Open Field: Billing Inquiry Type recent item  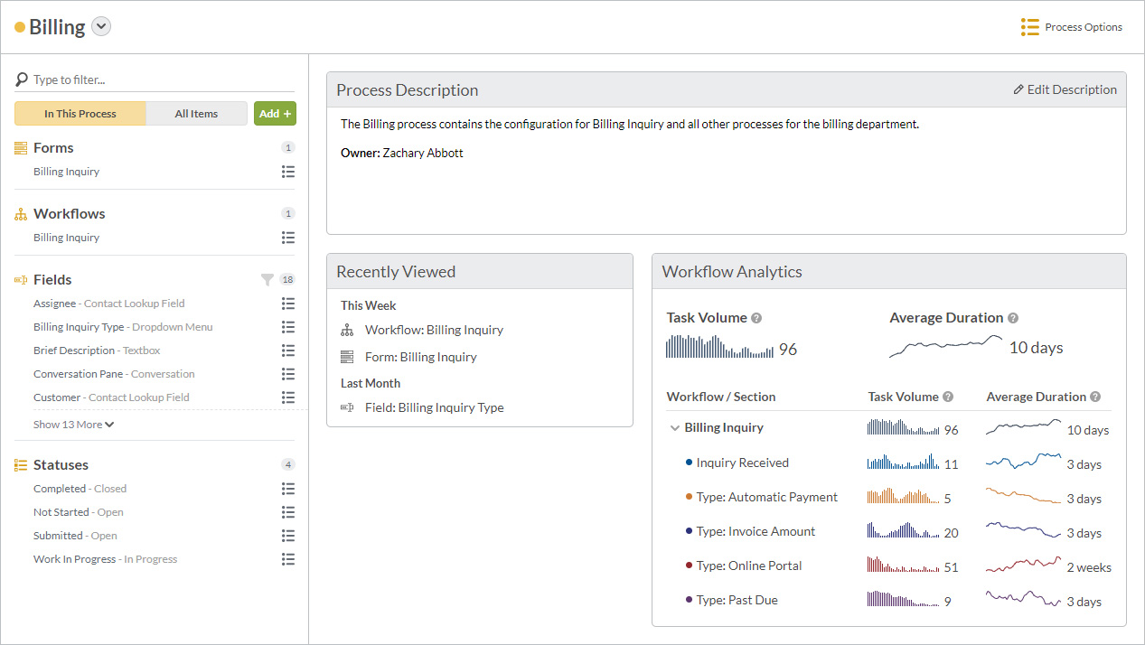coord(434,407)
